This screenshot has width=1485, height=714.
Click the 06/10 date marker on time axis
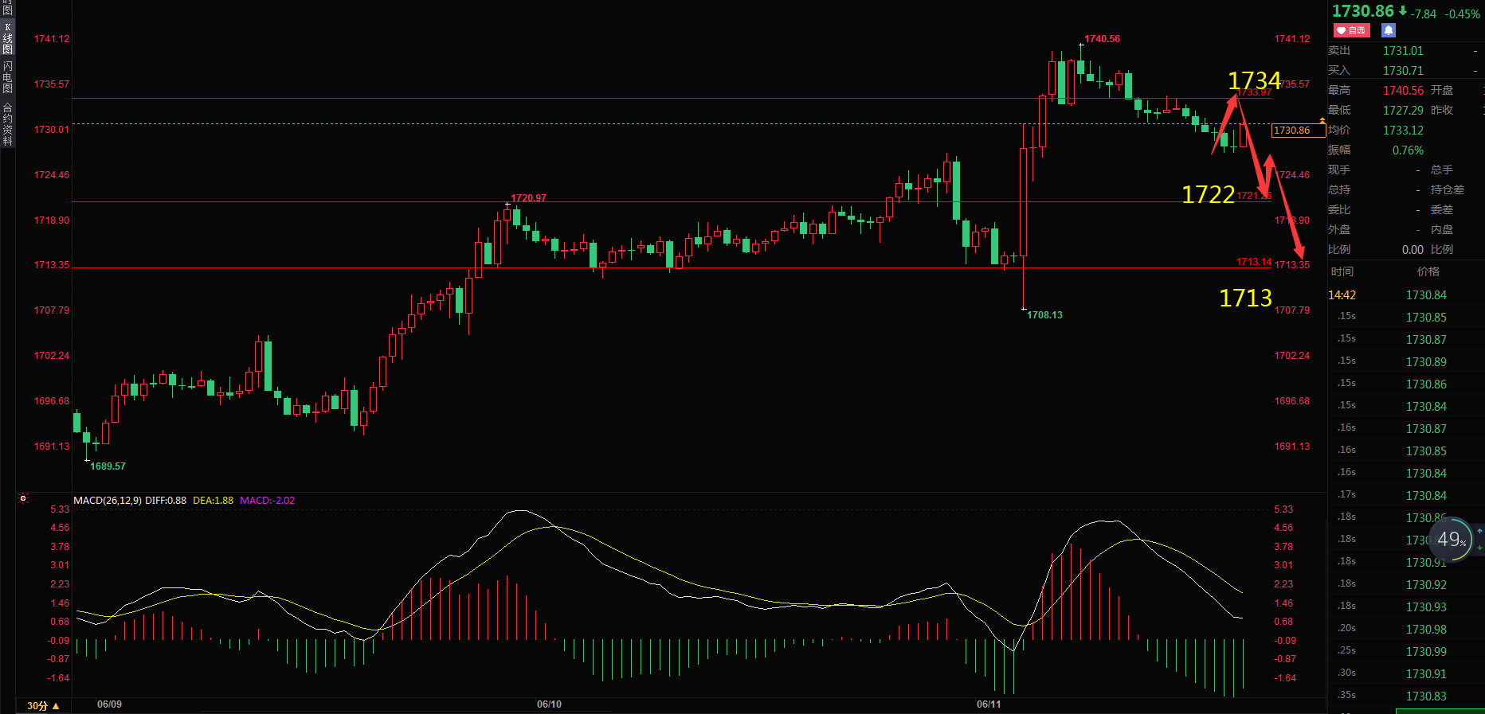549,704
